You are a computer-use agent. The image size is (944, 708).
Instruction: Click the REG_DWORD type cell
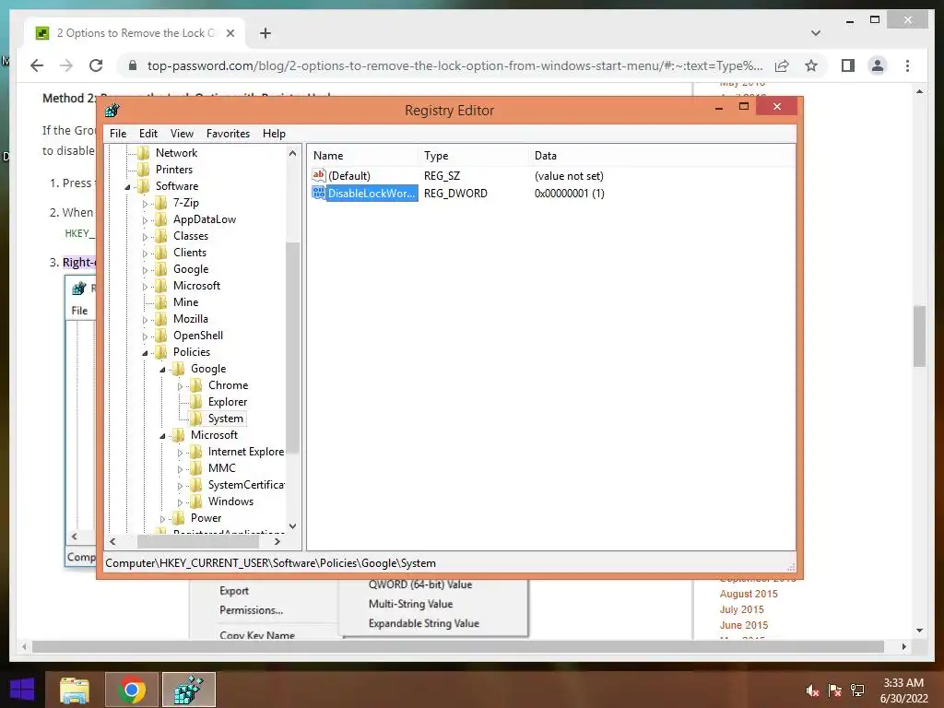coord(455,194)
